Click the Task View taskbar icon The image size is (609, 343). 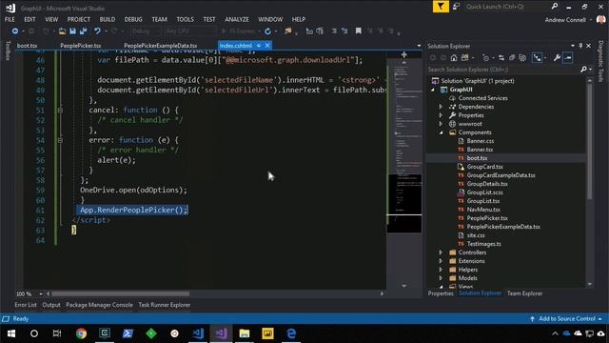click(57, 333)
